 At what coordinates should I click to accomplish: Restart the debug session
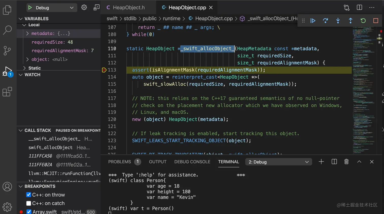pos(363,21)
